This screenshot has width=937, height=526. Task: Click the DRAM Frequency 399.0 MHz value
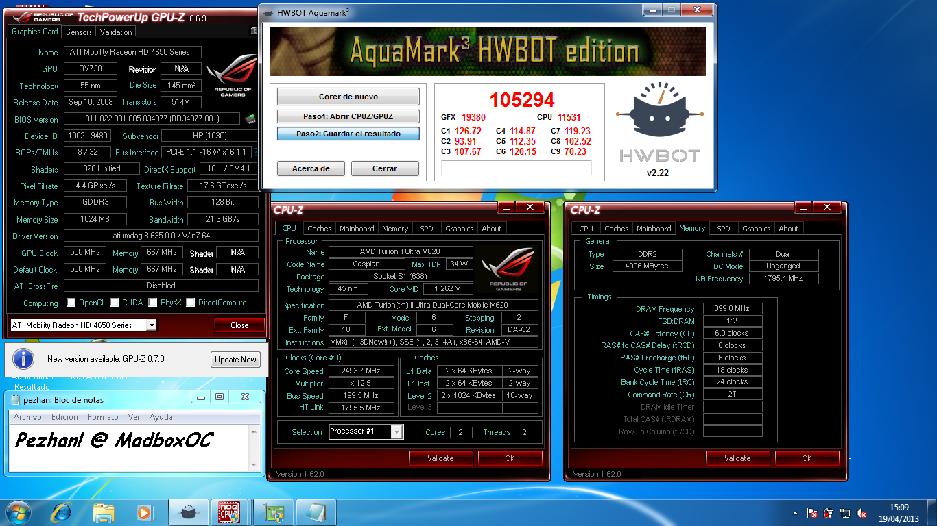point(733,309)
